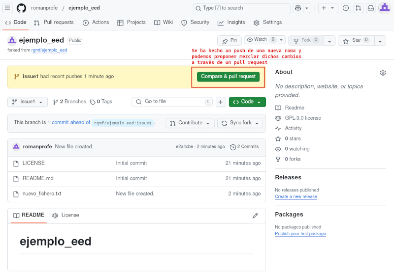View the 2 Branches link
Viewport: 394px width, 274px height.
point(69,102)
